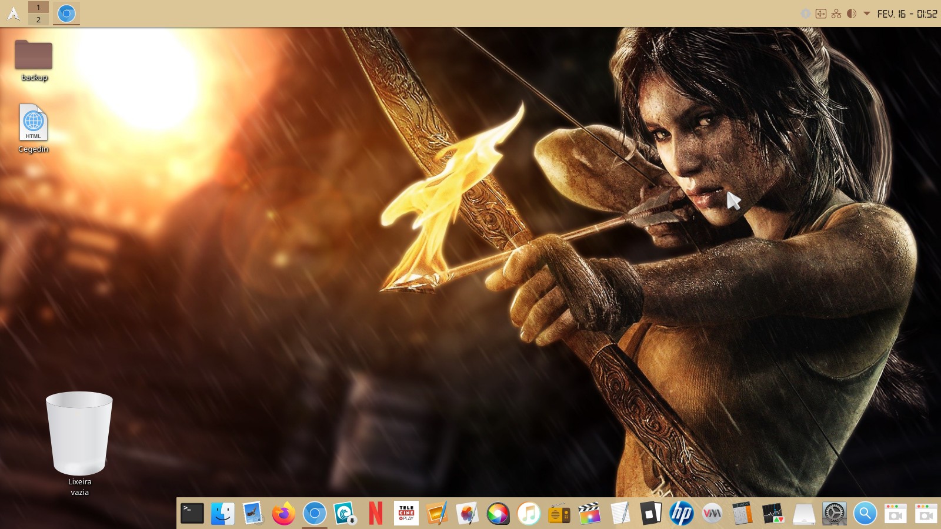Open the BitTorrent download client icon
The height and width of the screenshot is (529, 941).
(345, 514)
